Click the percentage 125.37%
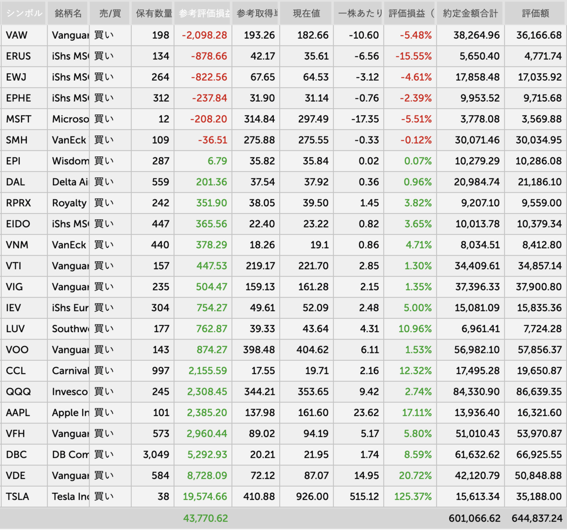Screen dimensions: 567x531 pyautogui.click(x=412, y=497)
